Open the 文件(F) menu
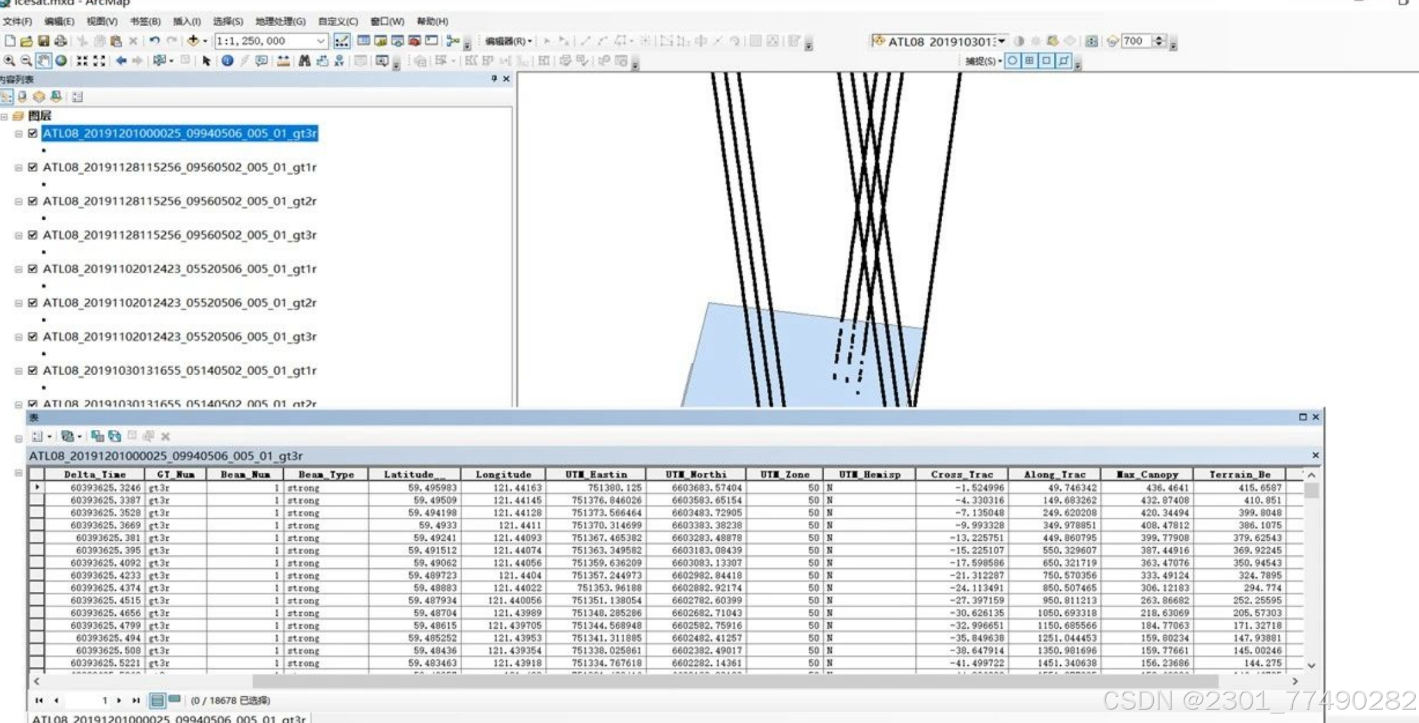1419x723 pixels. pos(17,21)
